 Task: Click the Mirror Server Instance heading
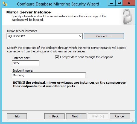[28, 12]
